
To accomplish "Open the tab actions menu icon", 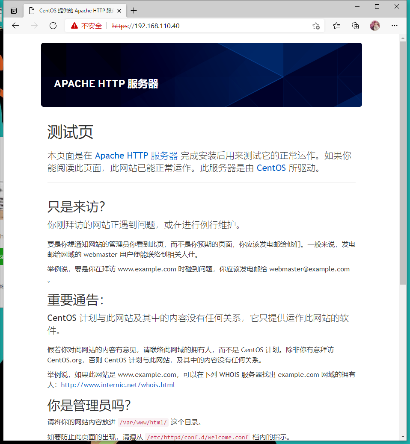I will pos(14,11).
